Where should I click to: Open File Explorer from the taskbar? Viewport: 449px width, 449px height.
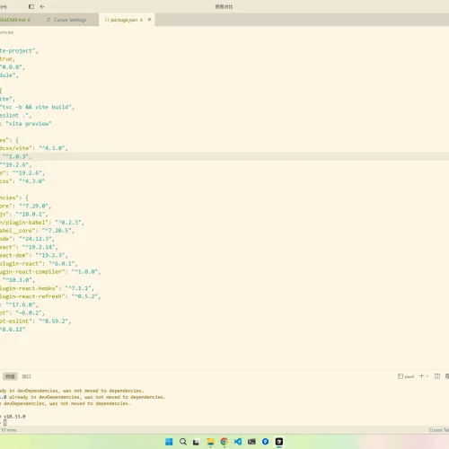pyautogui.click(x=210, y=442)
